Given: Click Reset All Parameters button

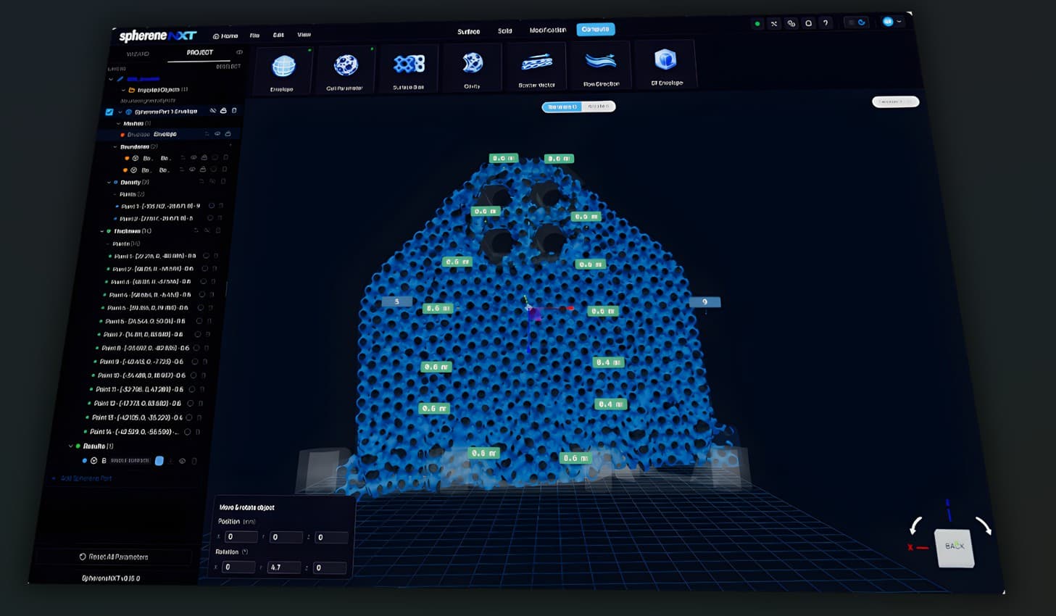Looking at the screenshot, I should [114, 557].
